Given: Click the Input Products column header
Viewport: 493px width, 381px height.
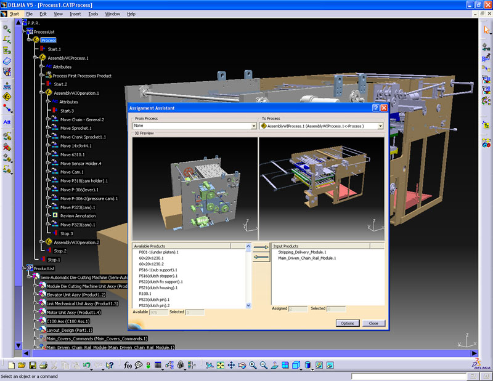Looking at the screenshot, I should point(321,246).
